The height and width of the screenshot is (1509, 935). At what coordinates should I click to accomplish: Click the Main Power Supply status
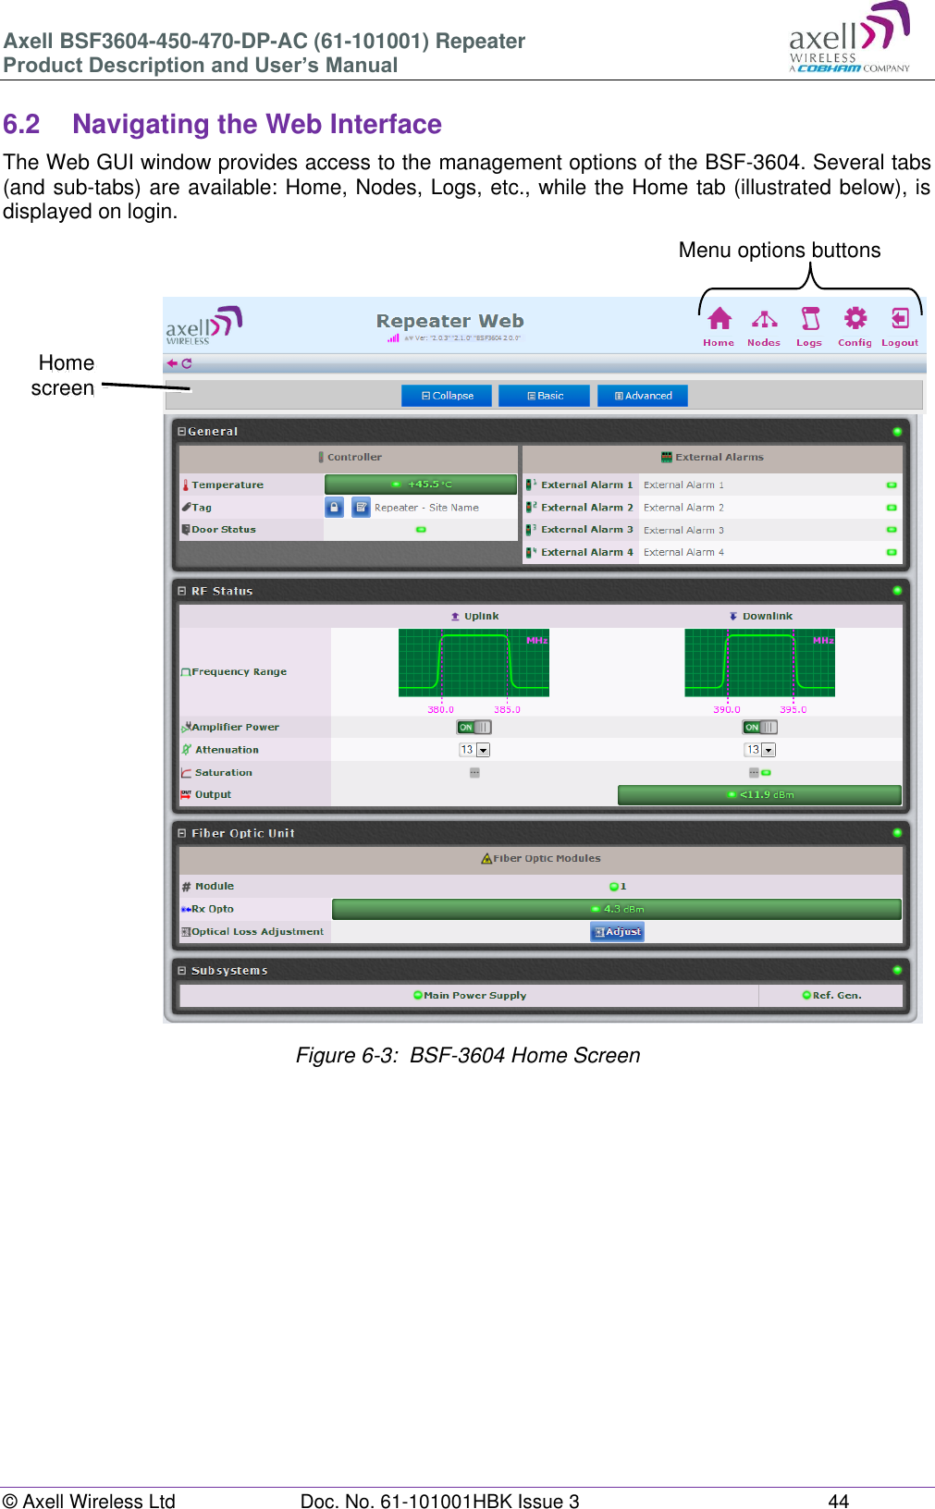[x=470, y=996]
